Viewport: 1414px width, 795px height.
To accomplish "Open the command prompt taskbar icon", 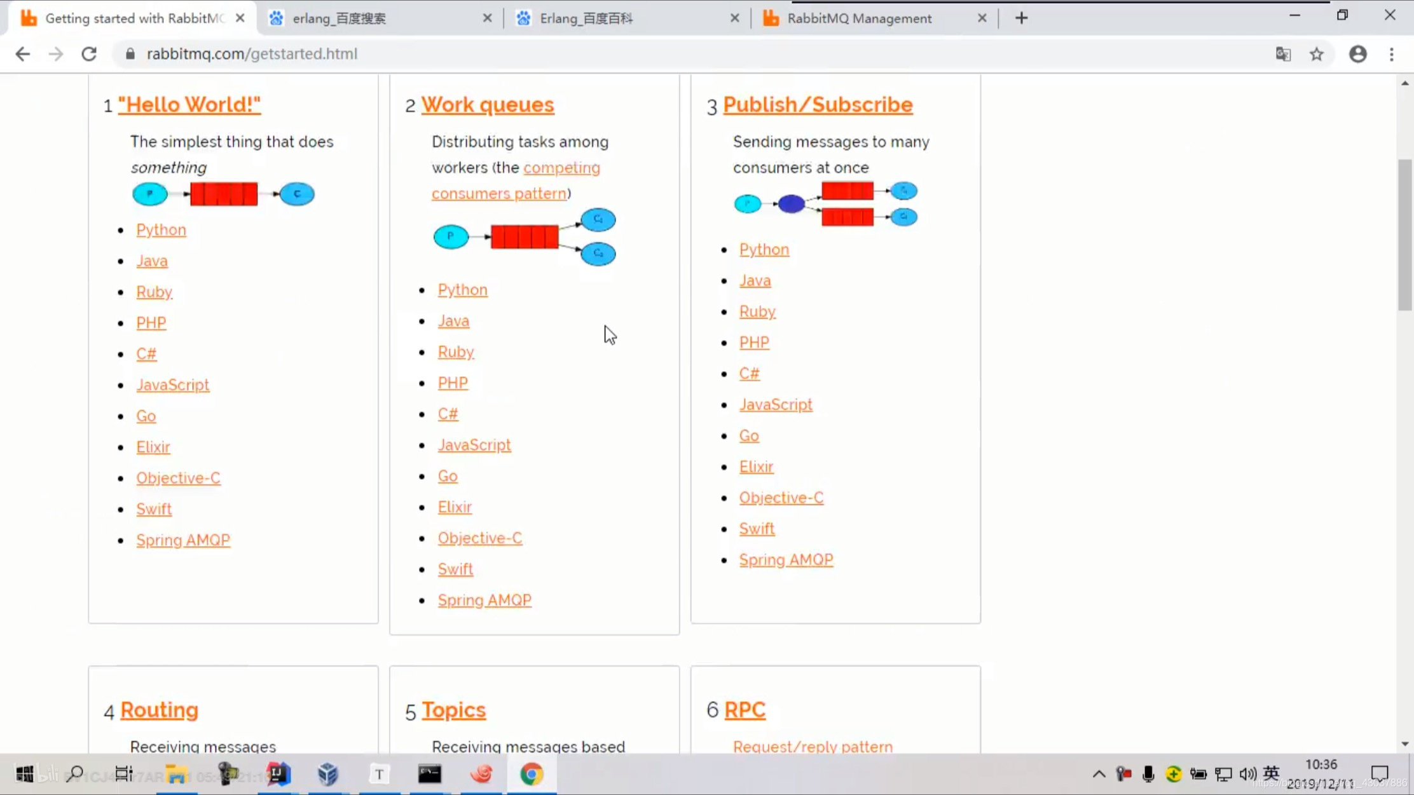I will pyautogui.click(x=430, y=774).
